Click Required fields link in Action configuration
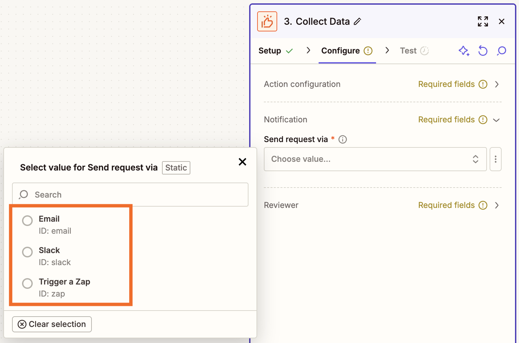 [446, 84]
